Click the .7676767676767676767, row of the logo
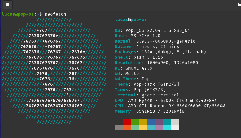This screenshot has height=138, width=241. (x=54, y=101)
